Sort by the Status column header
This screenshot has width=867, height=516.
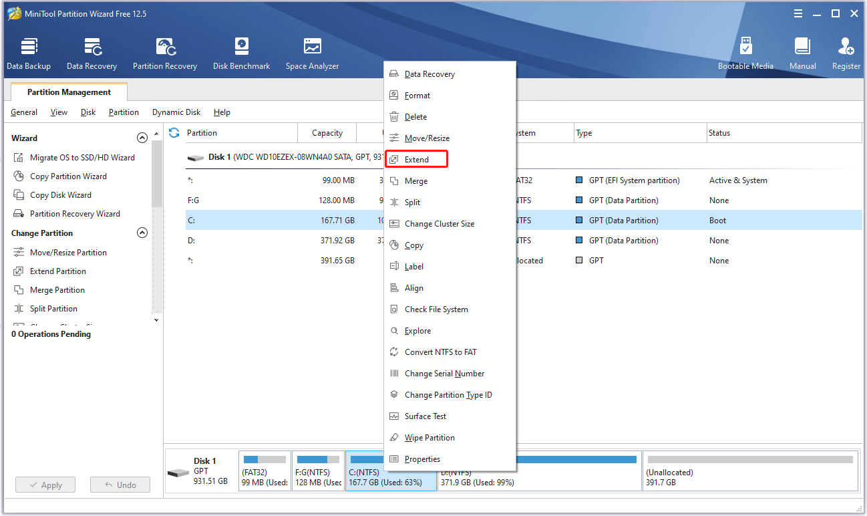(784, 133)
